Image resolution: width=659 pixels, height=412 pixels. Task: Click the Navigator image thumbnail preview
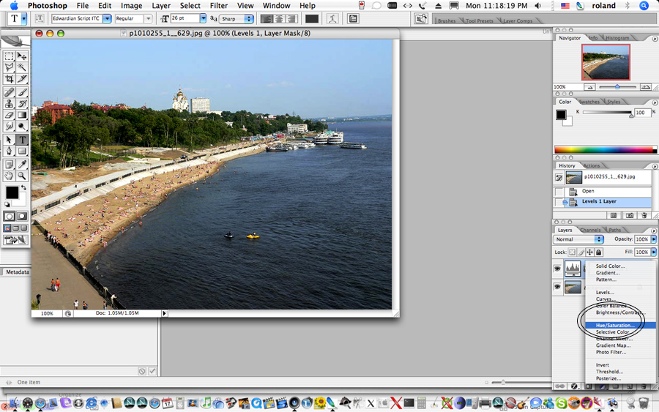tap(606, 62)
